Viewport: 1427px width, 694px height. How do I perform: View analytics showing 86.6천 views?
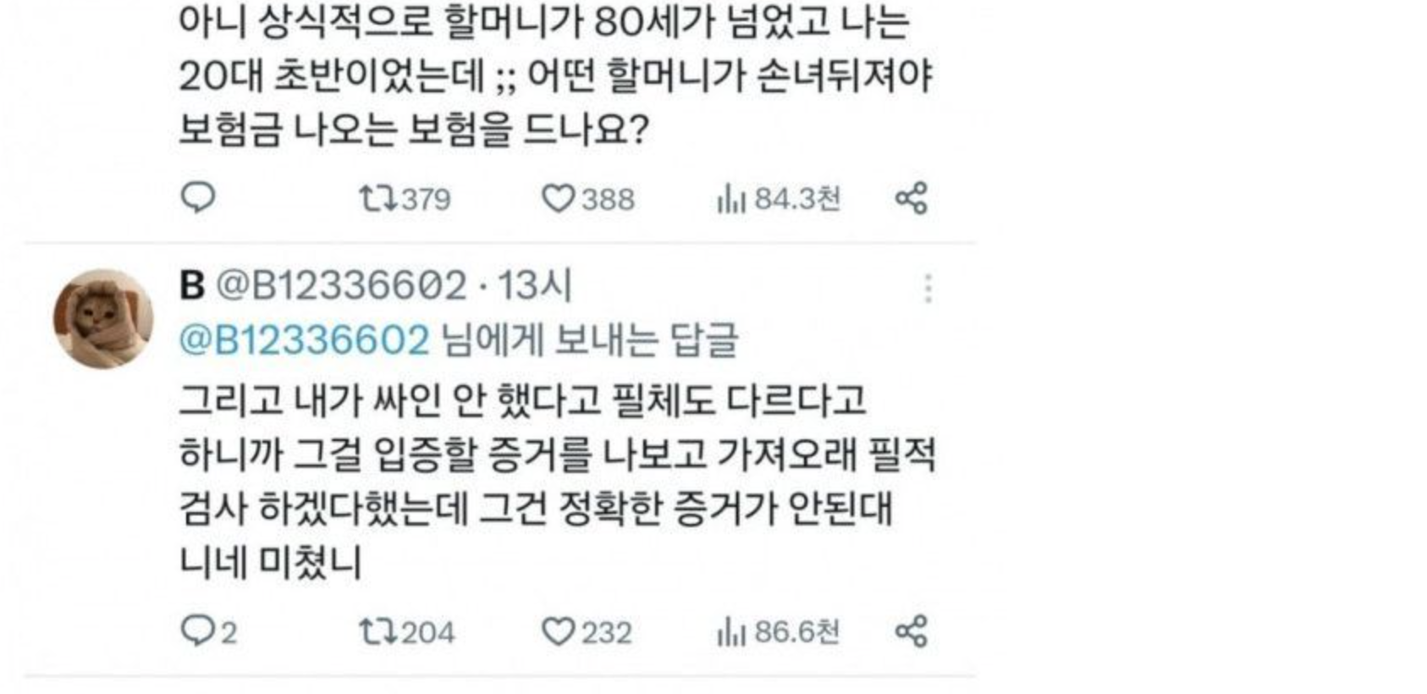[779, 631]
